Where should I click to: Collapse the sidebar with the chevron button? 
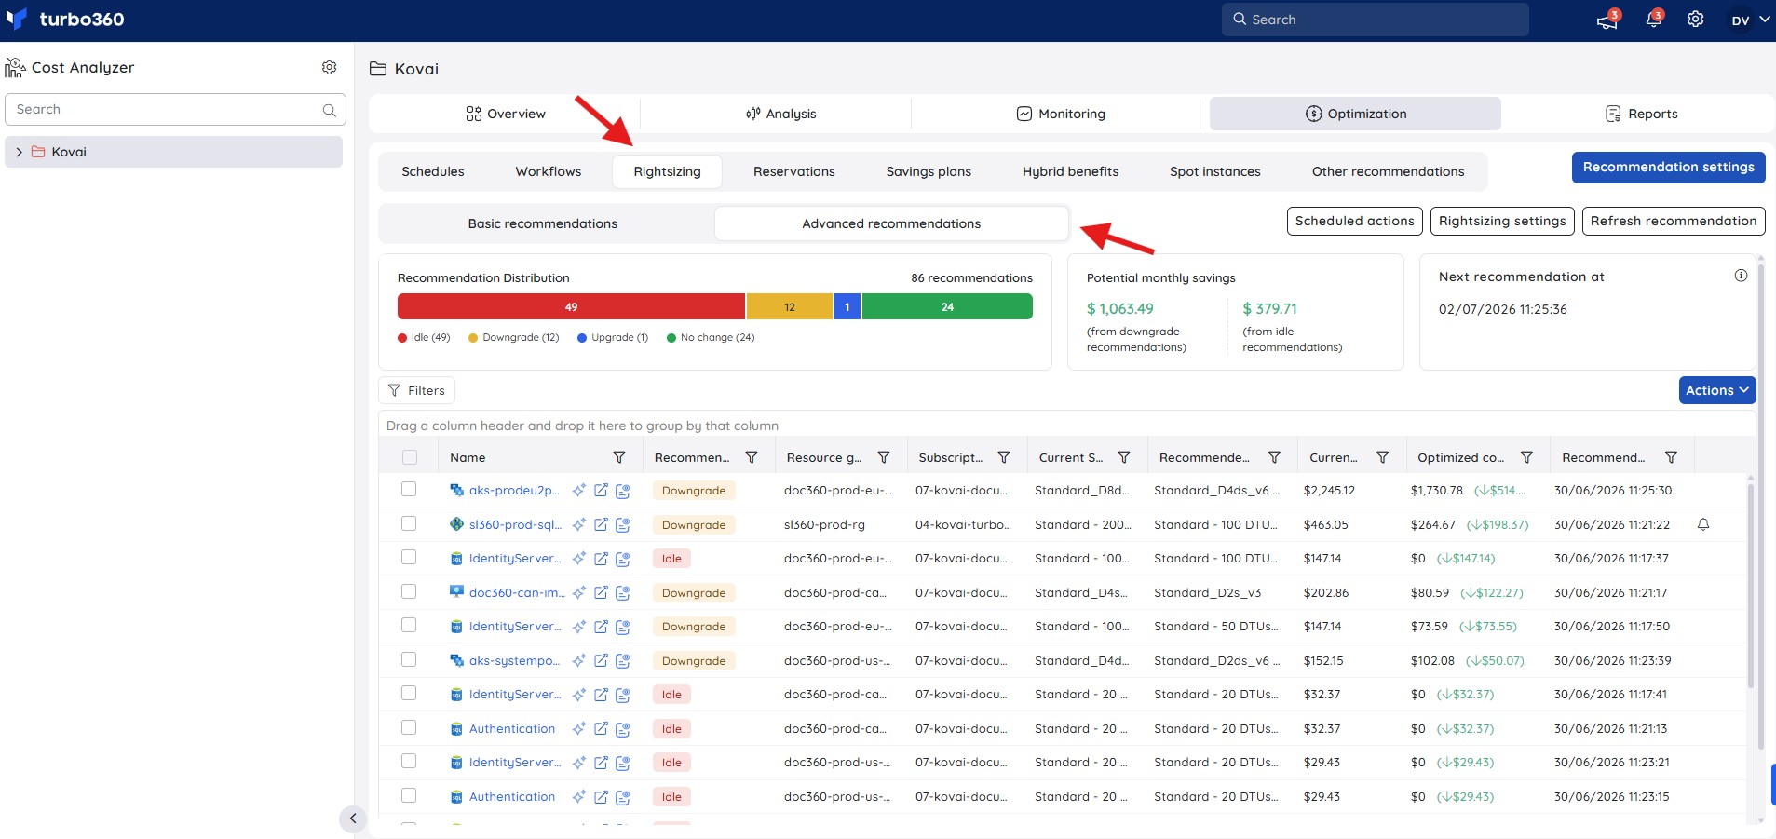(353, 819)
